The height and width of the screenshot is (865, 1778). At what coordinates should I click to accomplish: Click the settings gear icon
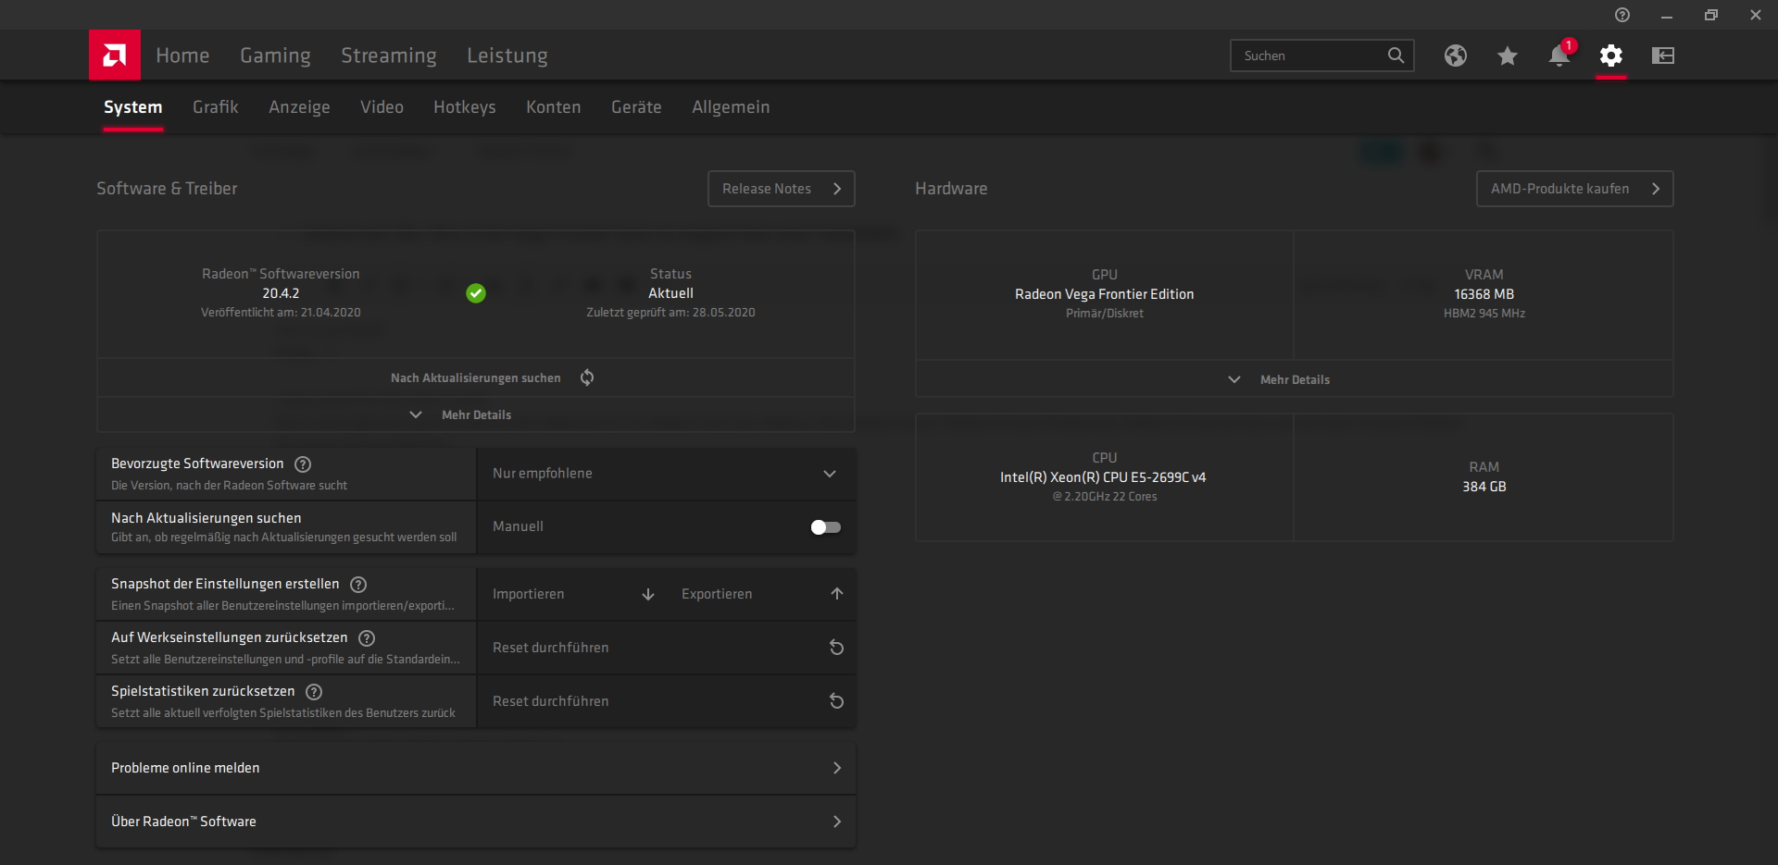tap(1611, 56)
